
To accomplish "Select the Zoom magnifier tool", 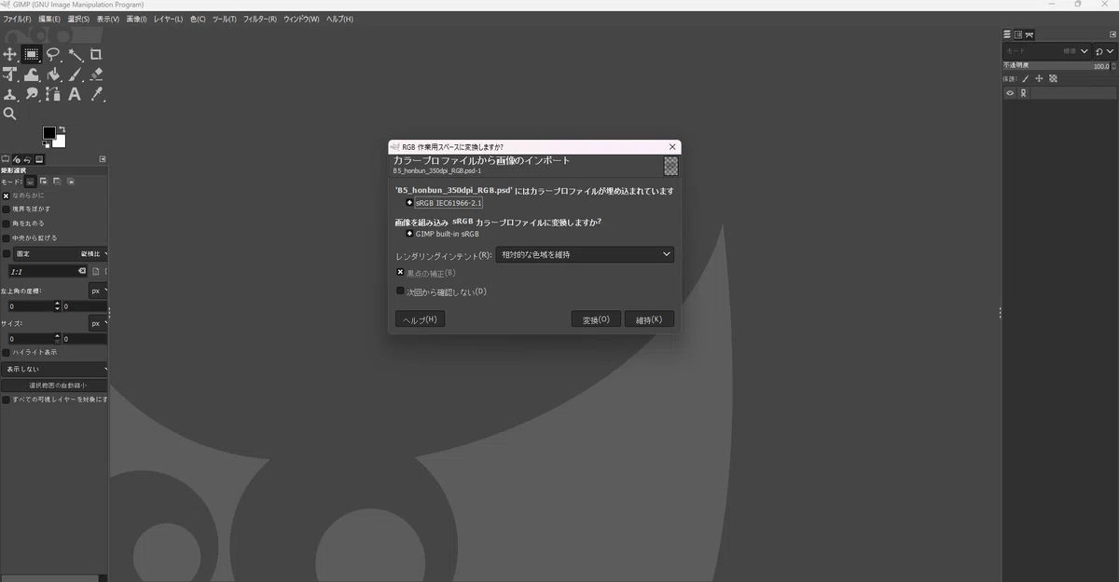I will tap(9, 114).
